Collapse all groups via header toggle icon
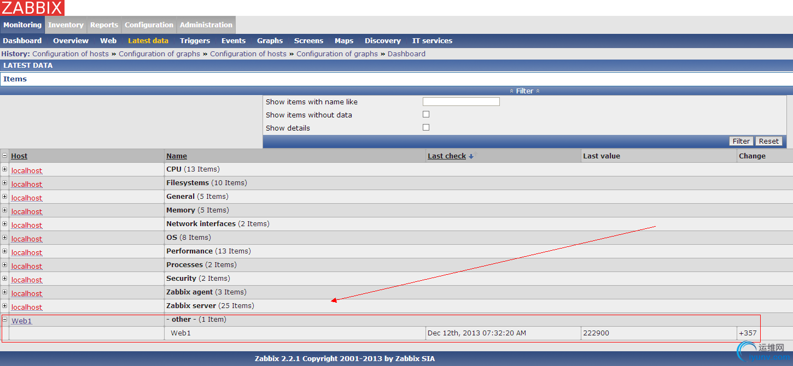793x366 pixels. (5, 156)
